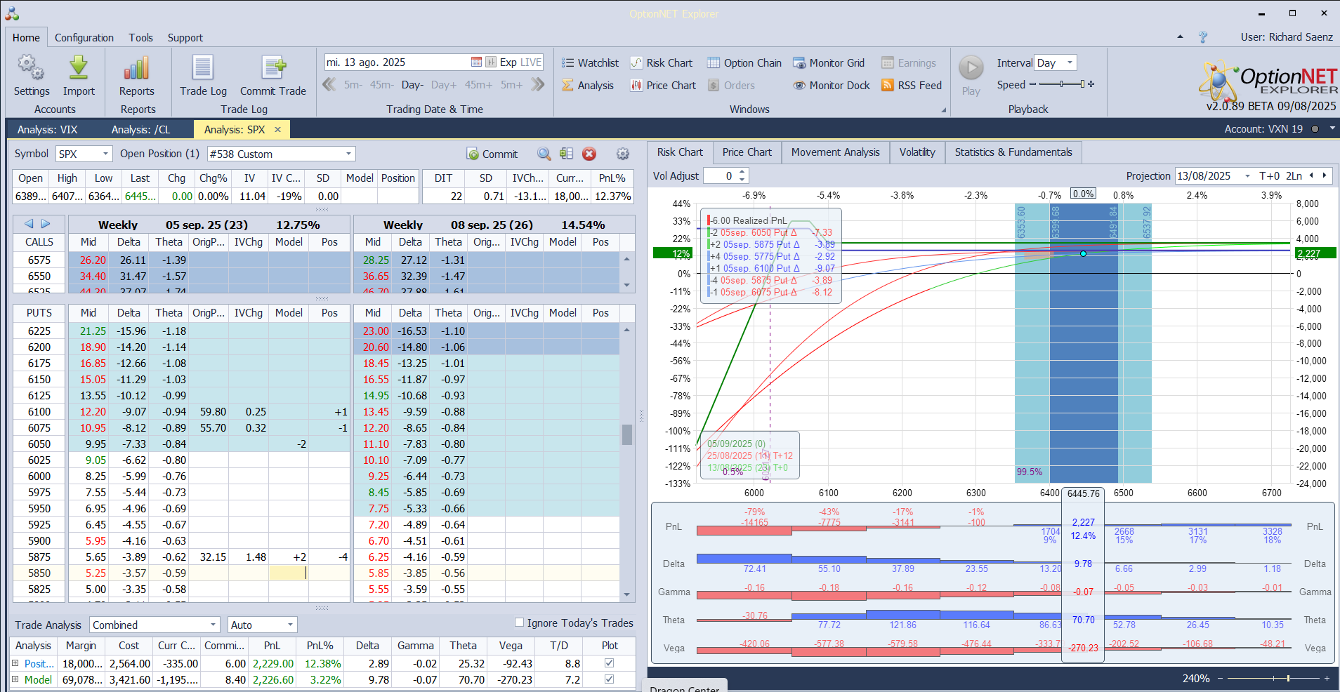Viewport: 1340px width, 692px height.
Task: Toggle Ignore Today's Trades checkbox
Action: click(x=520, y=623)
